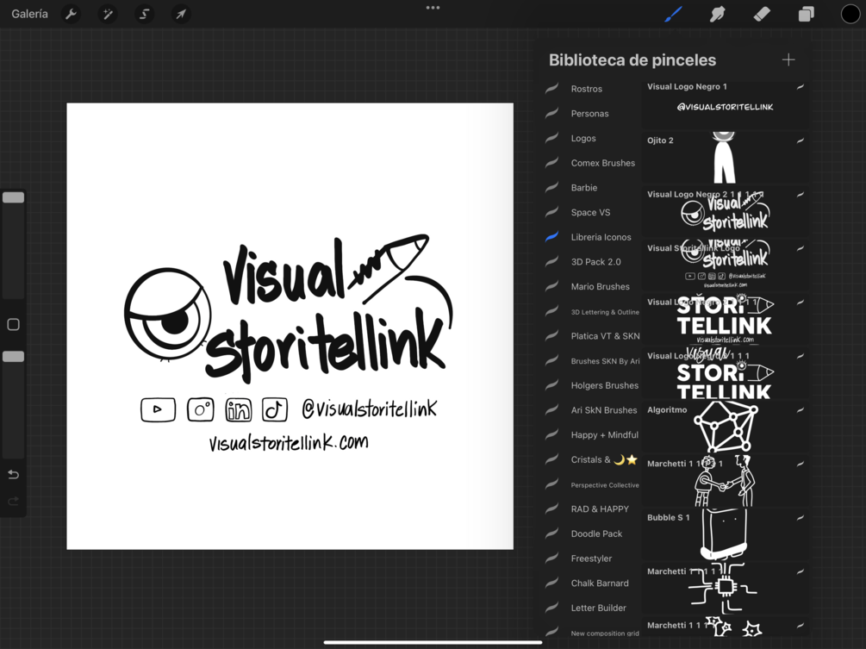866x649 pixels.
Task: Open the Cristals & moon star set
Action: point(591,459)
